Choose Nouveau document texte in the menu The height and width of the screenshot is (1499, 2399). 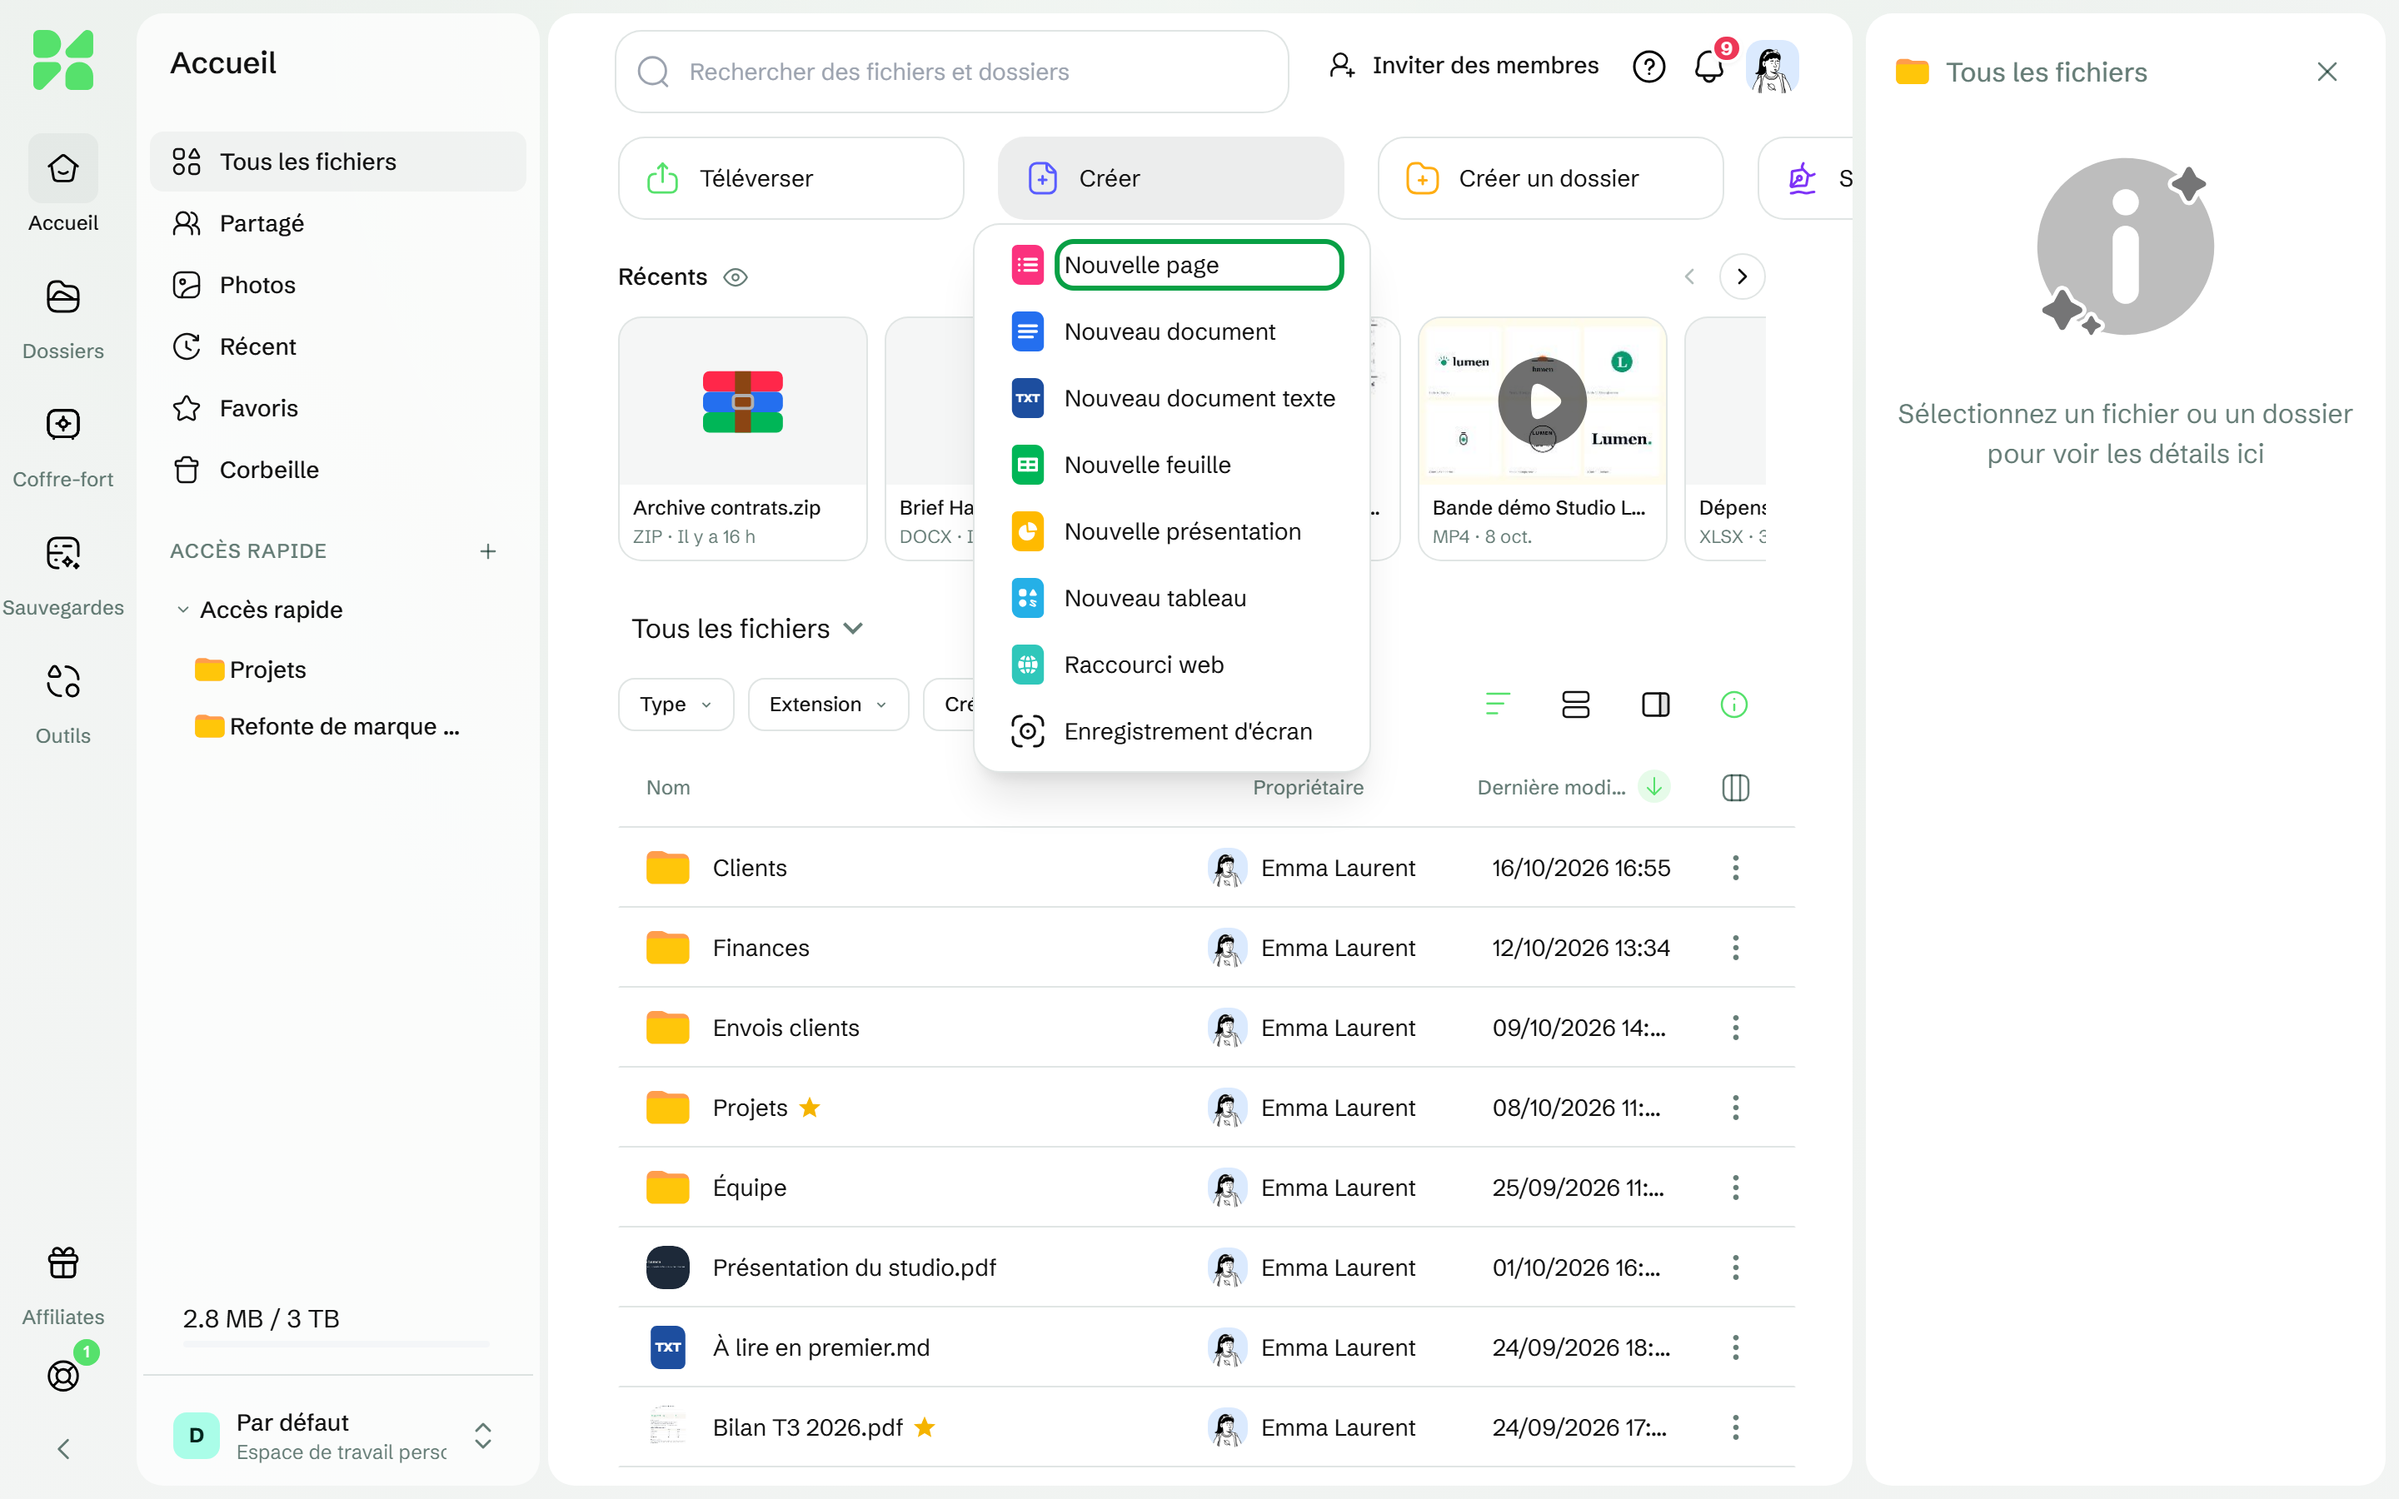click(x=1173, y=399)
